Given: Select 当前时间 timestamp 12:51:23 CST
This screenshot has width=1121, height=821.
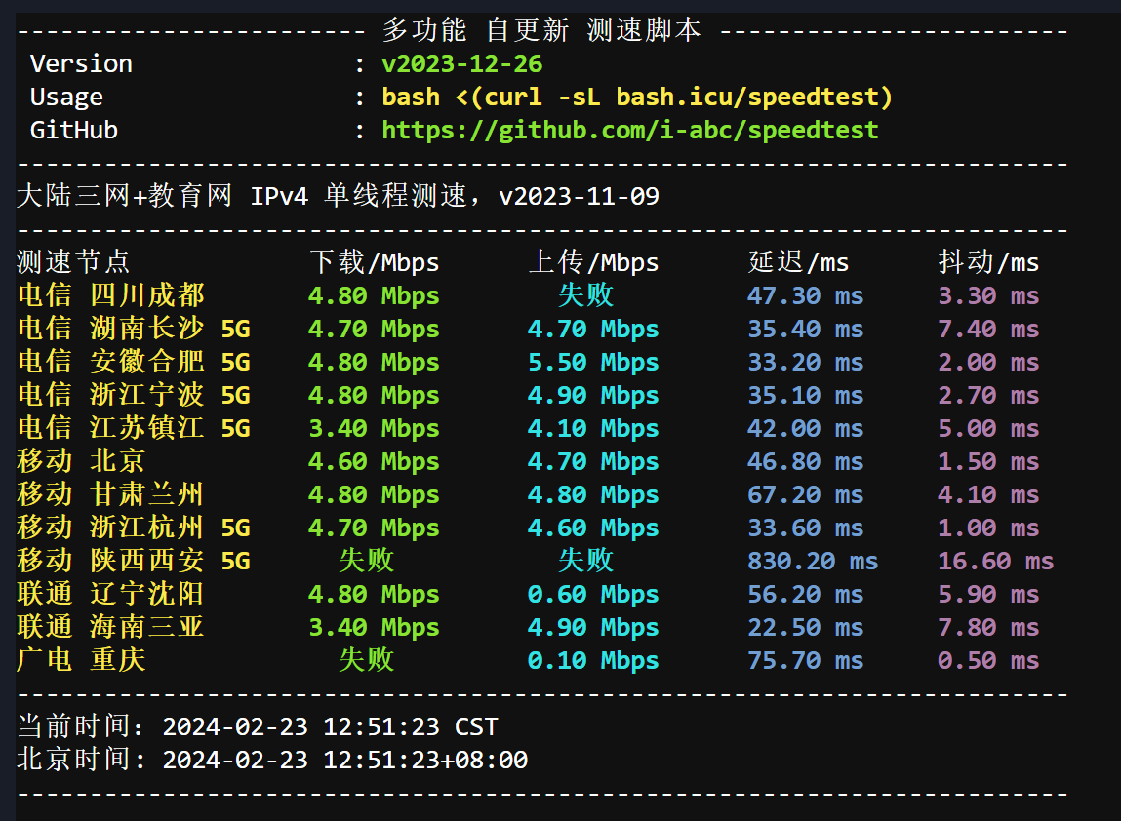Looking at the screenshot, I should click(x=331, y=726).
